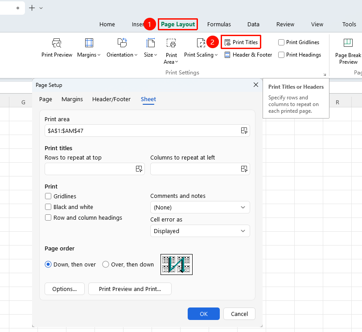Open Header & Footer settings
Image resolution: width=362 pixels, height=332 pixels.
click(x=248, y=55)
